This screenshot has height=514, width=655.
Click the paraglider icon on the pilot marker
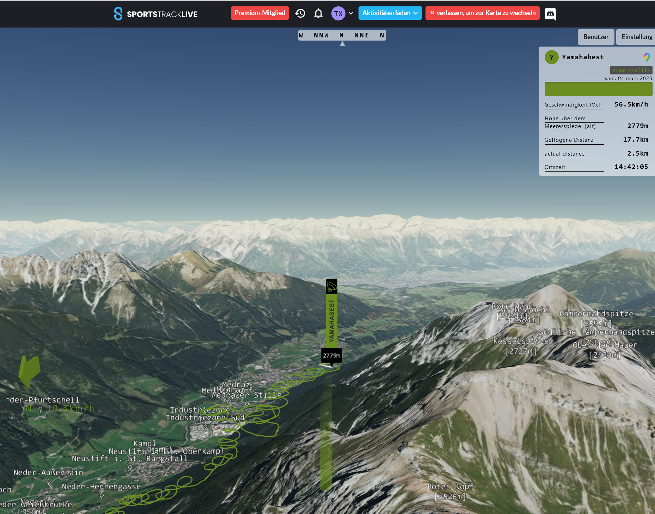pyautogui.click(x=331, y=286)
